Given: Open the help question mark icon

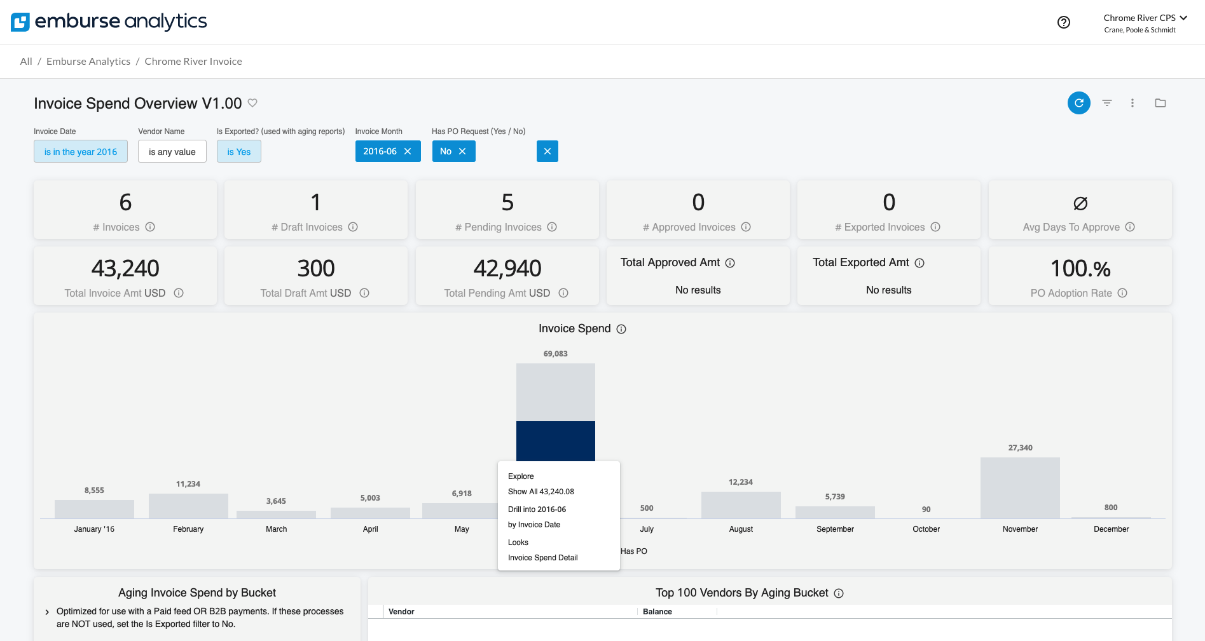Looking at the screenshot, I should coord(1063,22).
